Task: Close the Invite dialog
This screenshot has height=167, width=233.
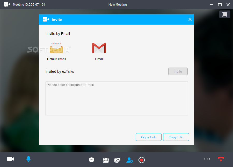Action: [190, 19]
